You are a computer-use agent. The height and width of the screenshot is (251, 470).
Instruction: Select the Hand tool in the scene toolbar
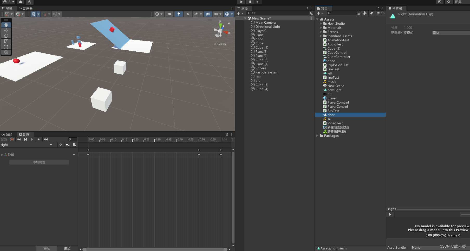(6, 25)
